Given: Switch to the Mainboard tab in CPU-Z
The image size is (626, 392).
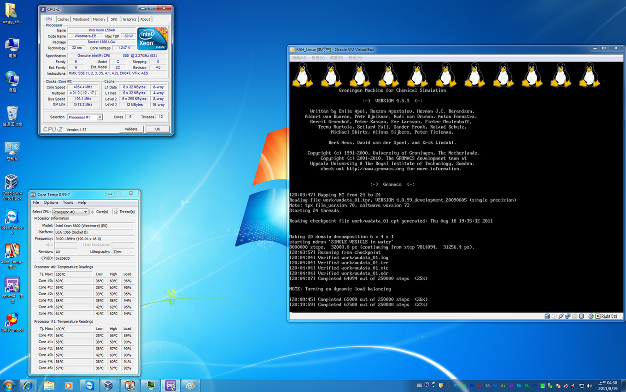Looking at the screenshot, I should [81, 19].
